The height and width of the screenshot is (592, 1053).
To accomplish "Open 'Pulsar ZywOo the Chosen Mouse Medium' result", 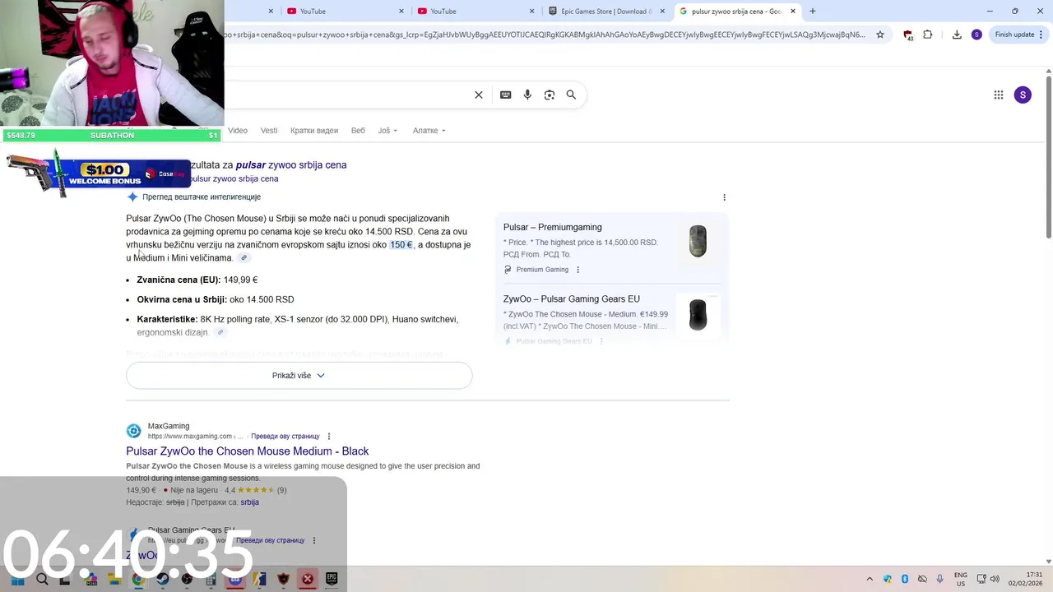I will [x=247, y=451].
